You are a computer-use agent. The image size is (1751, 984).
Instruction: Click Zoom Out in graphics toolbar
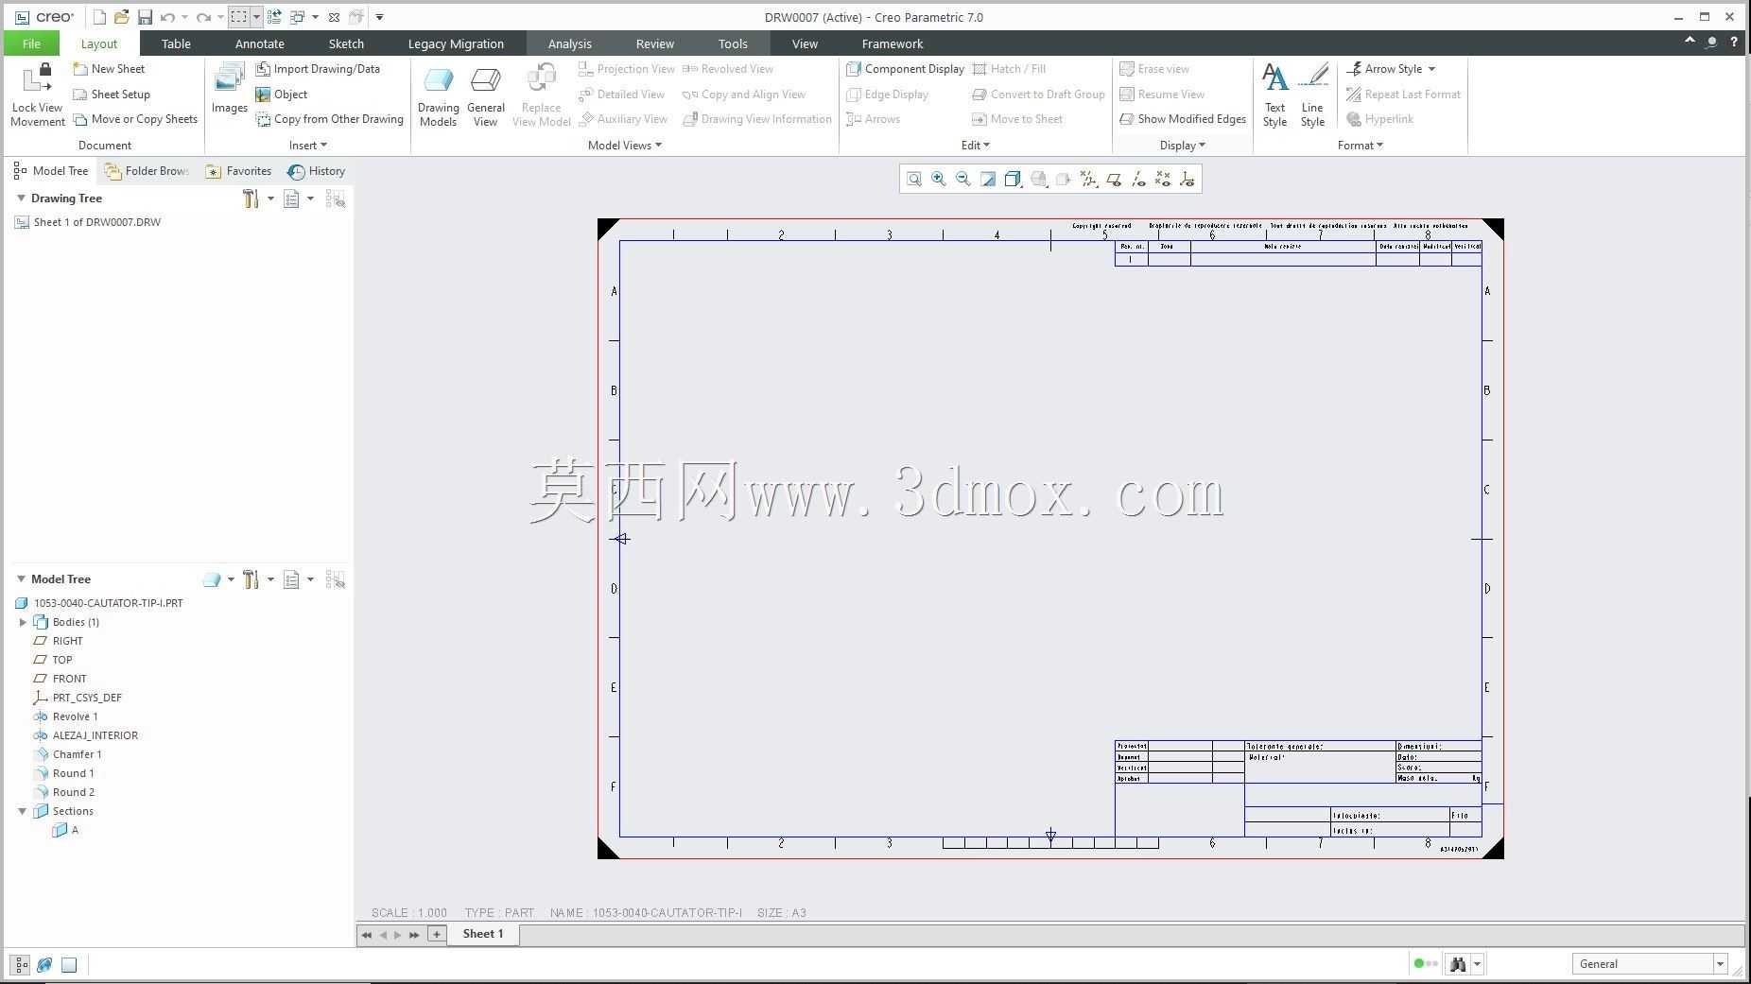click(x=963, y=179)
